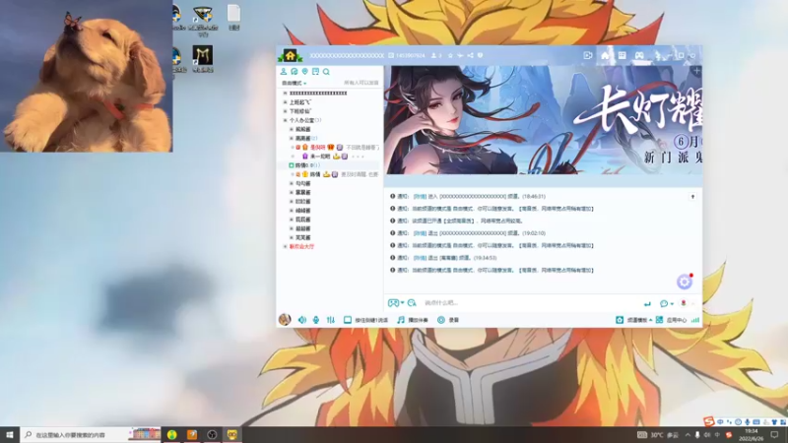This screenshot has height=443, width=788.
Task: Collapse the 个人办公室 channel group
Action: [285, 120]
